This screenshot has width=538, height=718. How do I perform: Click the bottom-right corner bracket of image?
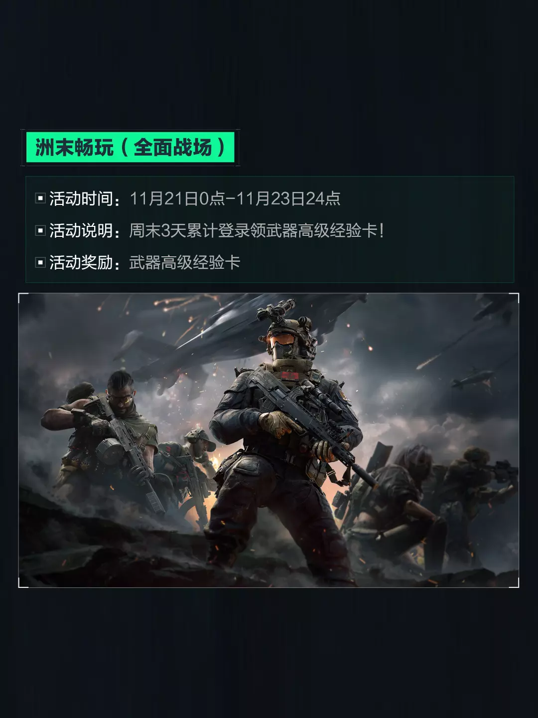tap(515, 583)
